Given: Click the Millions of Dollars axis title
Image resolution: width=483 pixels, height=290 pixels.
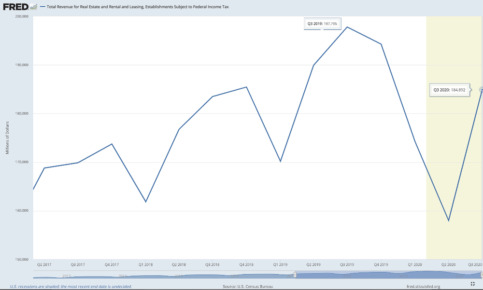Looking at the screenshot, I should [x=7, y=138].
